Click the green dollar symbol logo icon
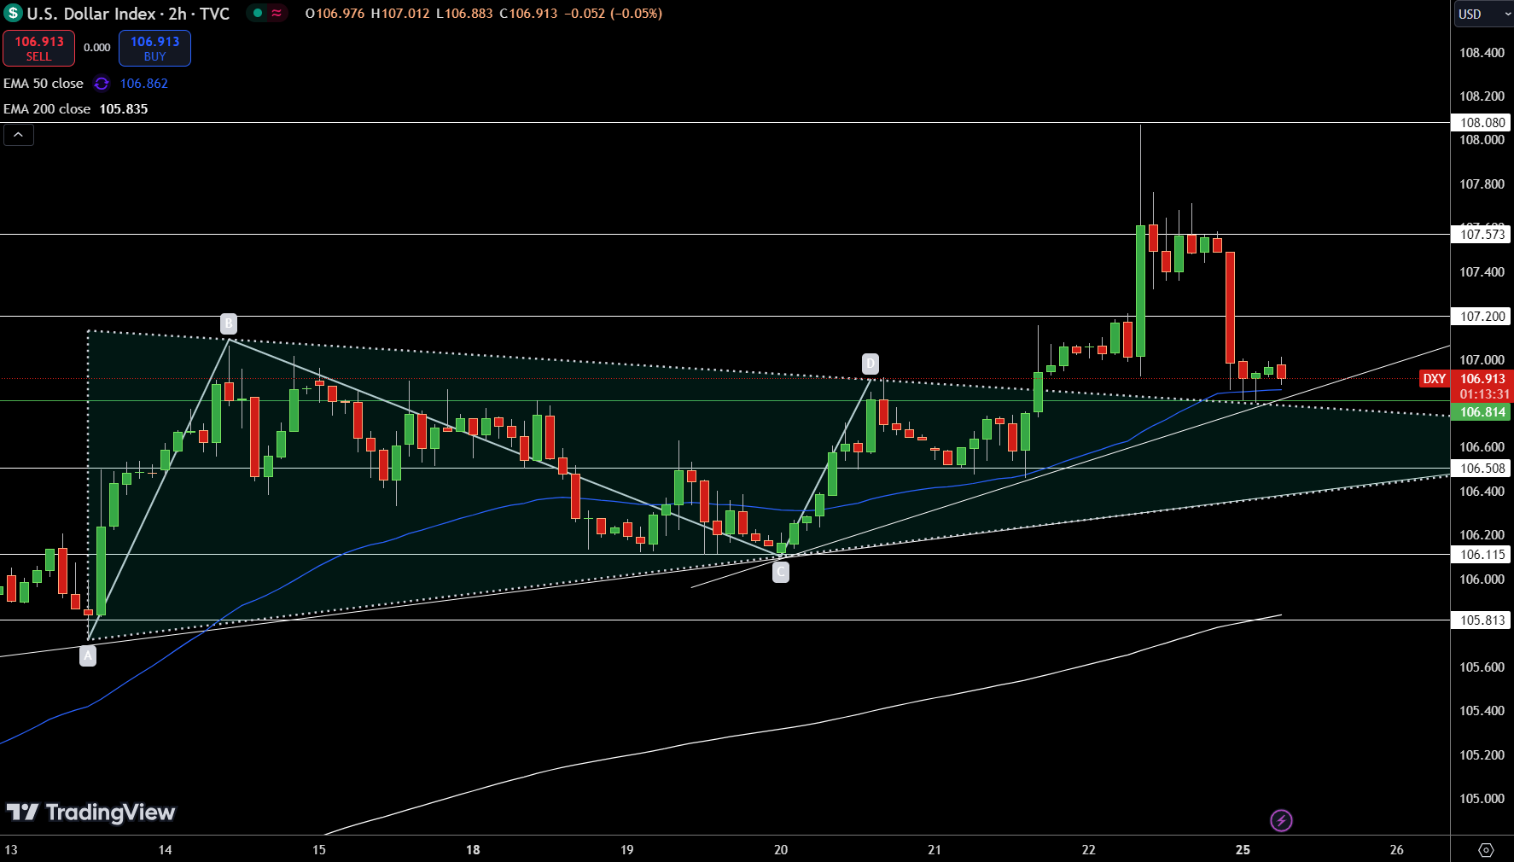The height and width of the screenshot is (862, 1514). (13, 13)
